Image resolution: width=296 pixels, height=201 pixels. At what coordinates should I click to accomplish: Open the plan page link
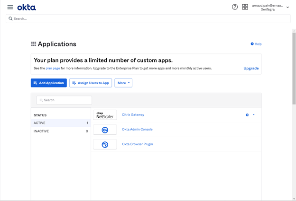click(53, 68)
